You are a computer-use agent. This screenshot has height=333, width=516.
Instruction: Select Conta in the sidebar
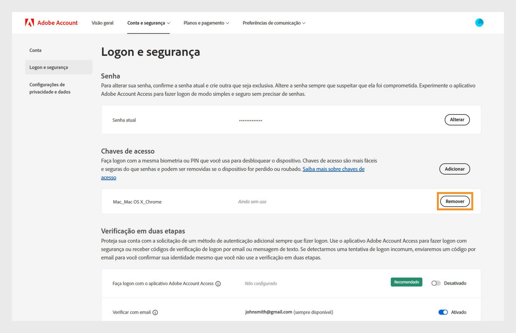coord(35,50)
